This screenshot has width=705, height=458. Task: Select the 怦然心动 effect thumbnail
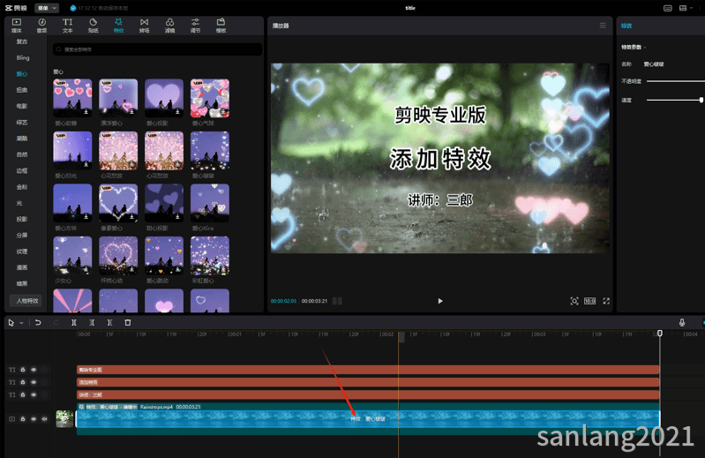tap(118, 255)
